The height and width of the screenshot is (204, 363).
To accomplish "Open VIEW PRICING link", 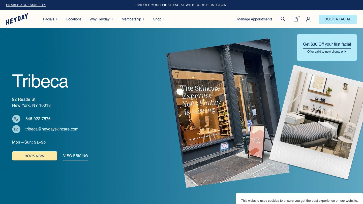I will (75, 156).
